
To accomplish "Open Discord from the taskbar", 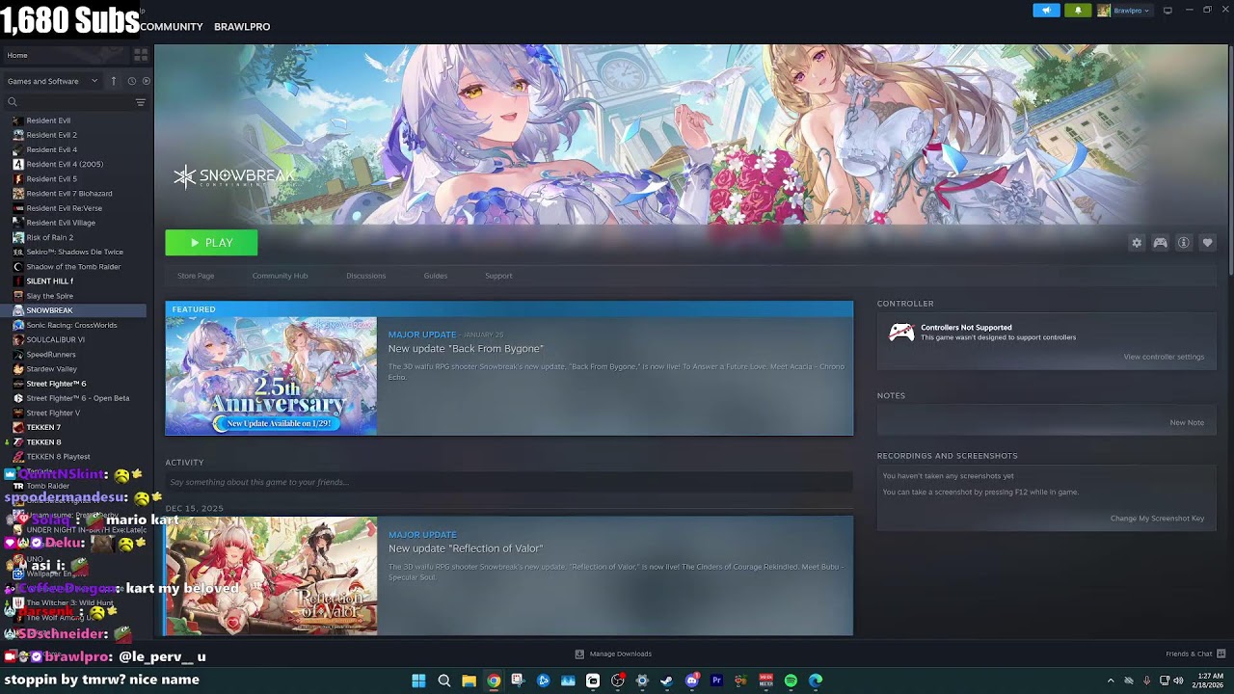I will coord(691,681).
